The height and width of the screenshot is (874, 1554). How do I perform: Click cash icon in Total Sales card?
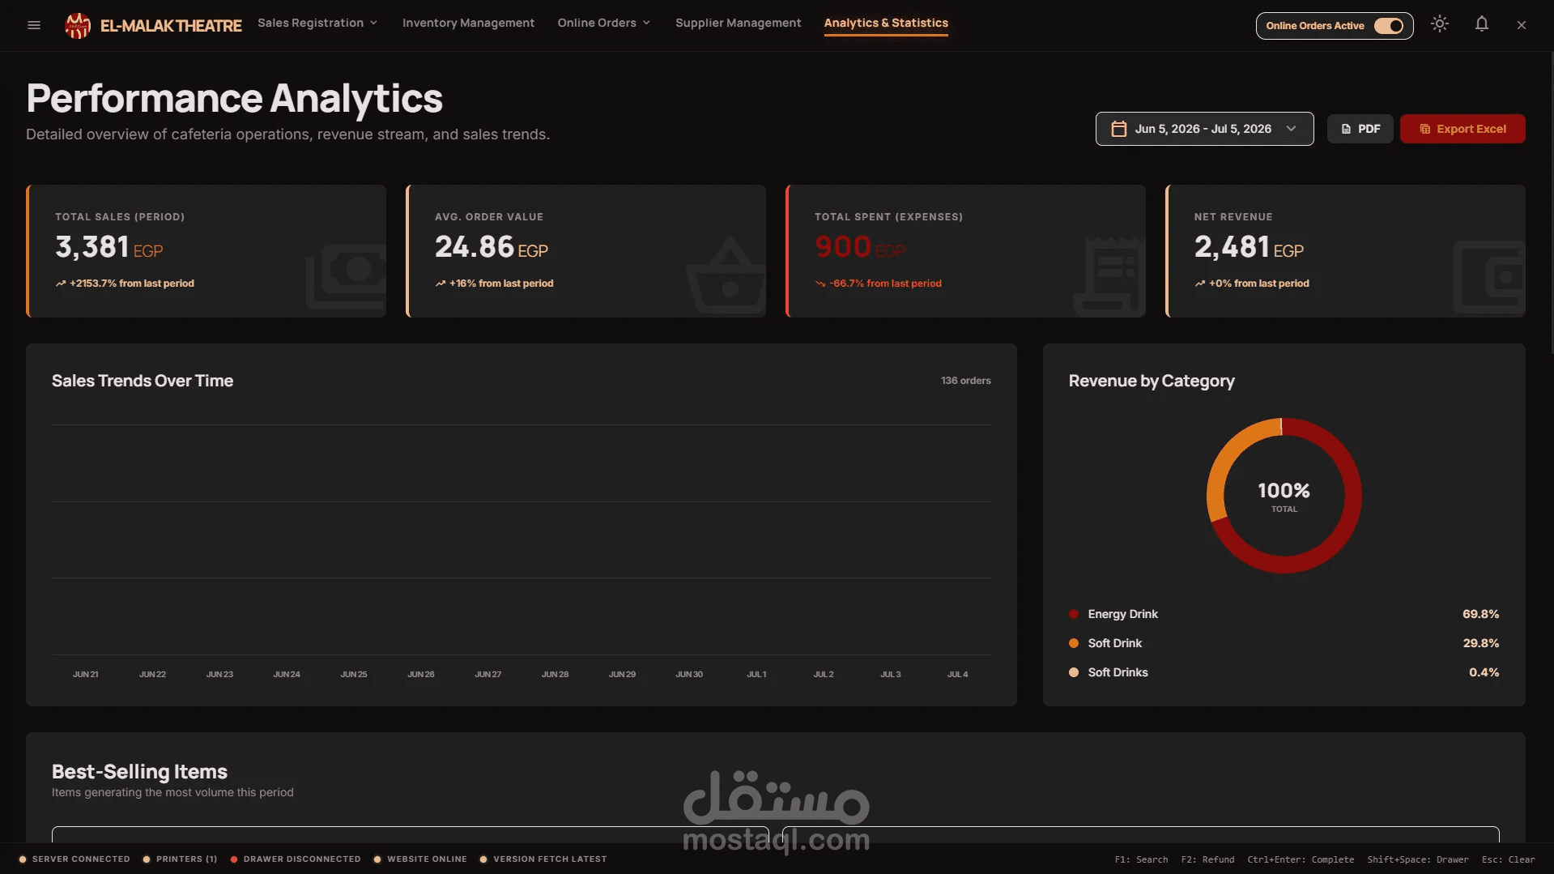347,276
